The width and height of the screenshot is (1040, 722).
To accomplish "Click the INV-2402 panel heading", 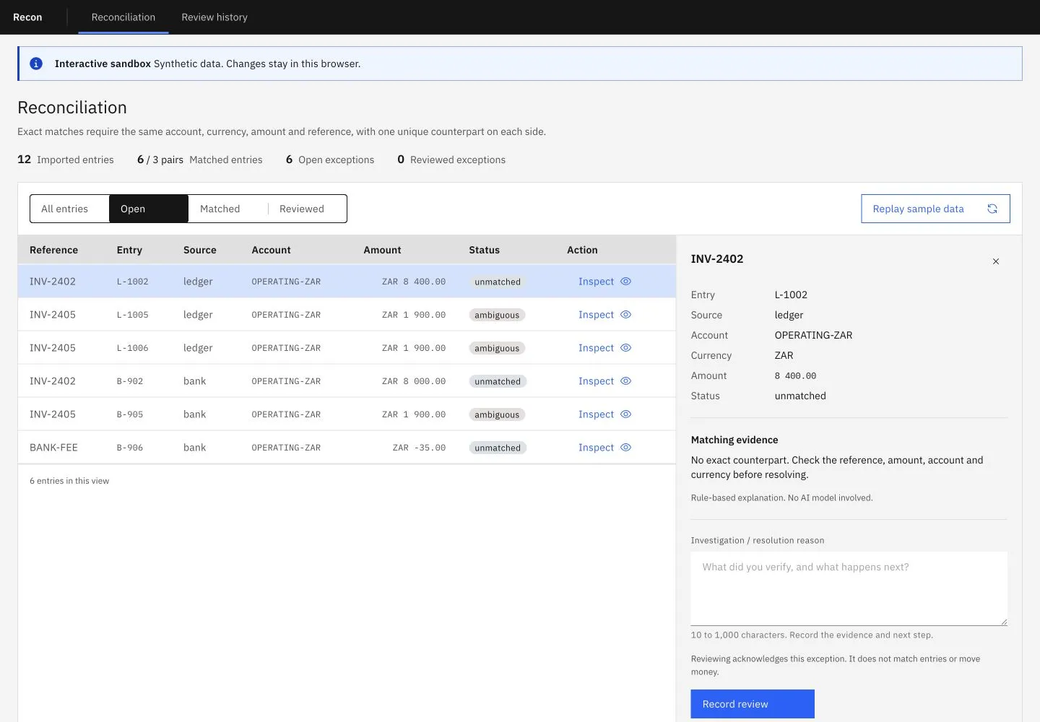I will click(x=717, y=258).
